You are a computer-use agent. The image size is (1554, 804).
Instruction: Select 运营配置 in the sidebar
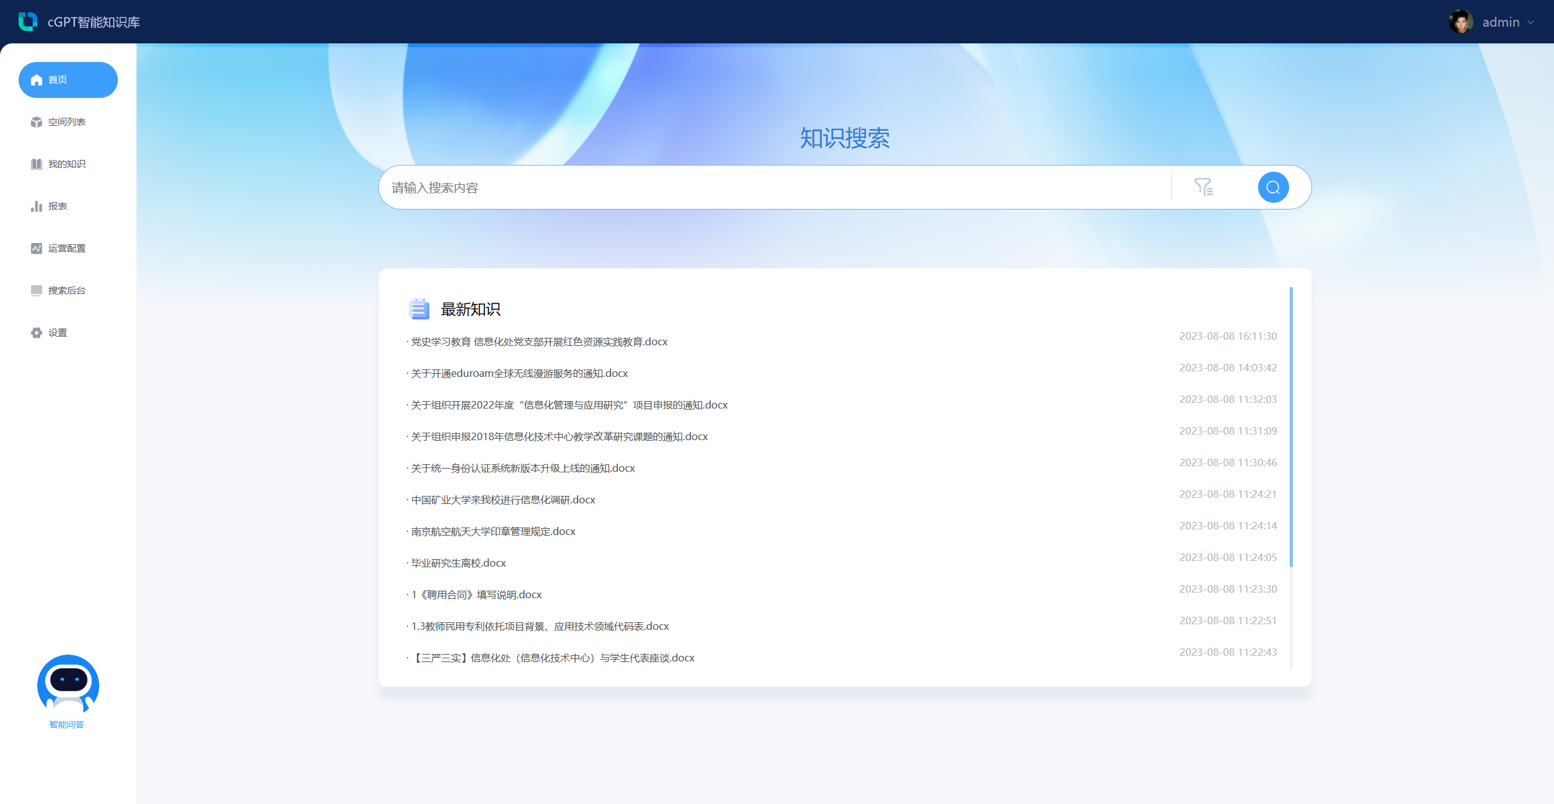66,249
